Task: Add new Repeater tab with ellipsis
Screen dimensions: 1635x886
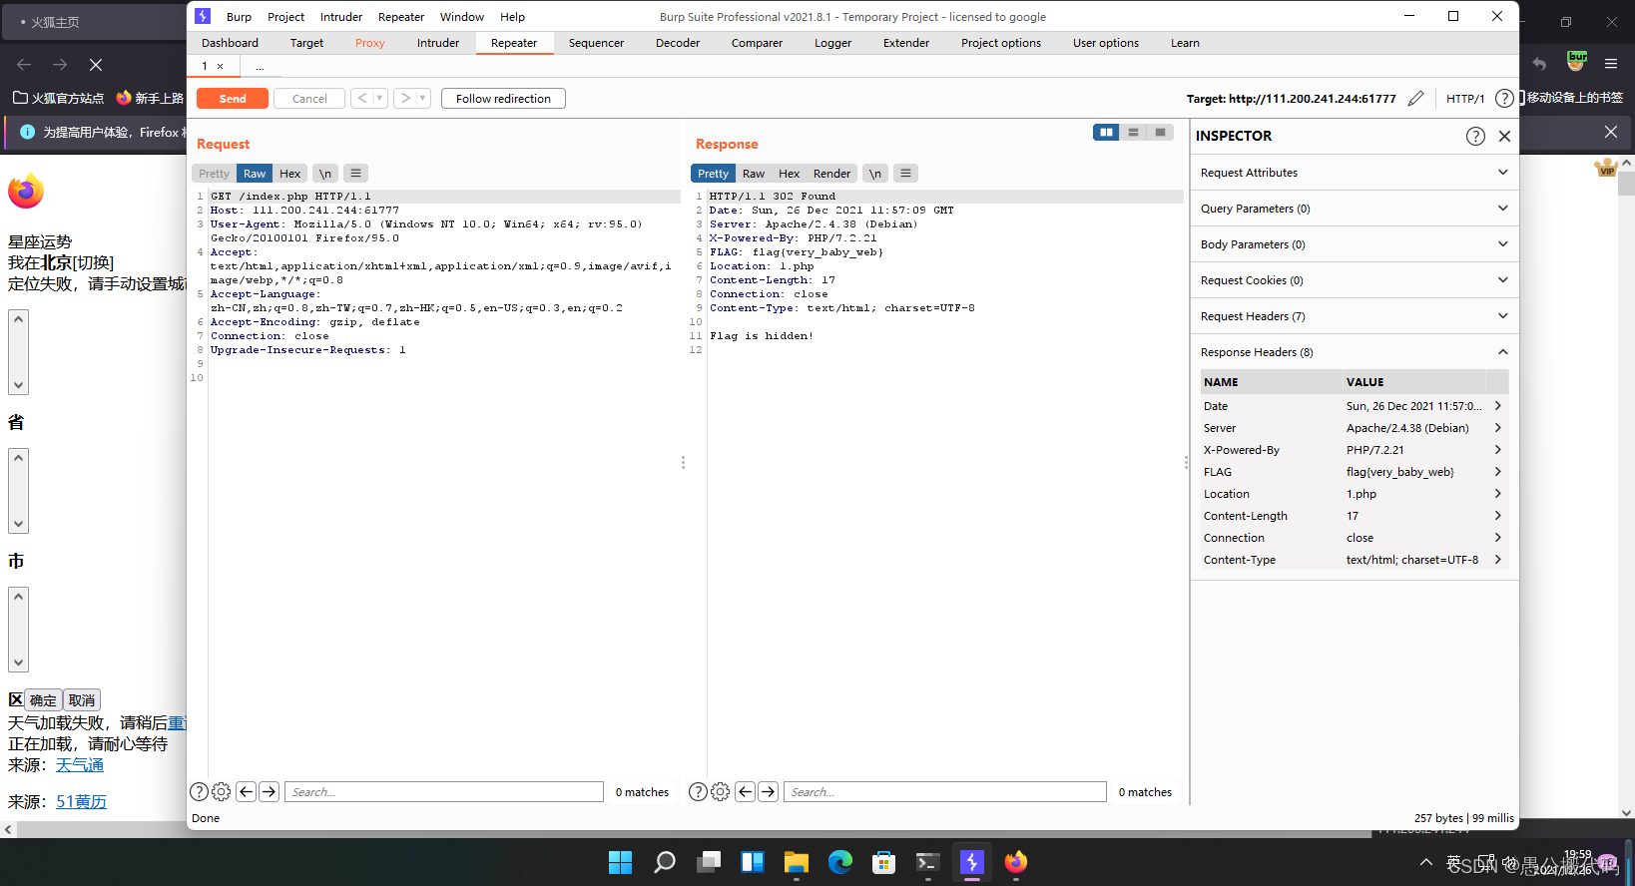Action: (x=260, y=66)
